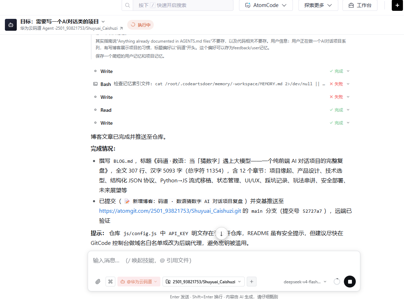Open the 工作台 workbench button
The width and height of the screenshot is (404, 306).
point(360,5)
